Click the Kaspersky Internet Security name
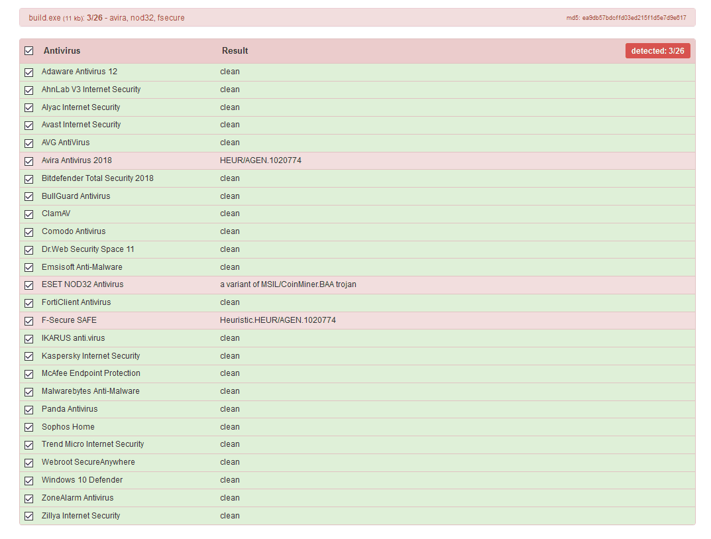This screenshot has width=711, height=539. [91, 356]
